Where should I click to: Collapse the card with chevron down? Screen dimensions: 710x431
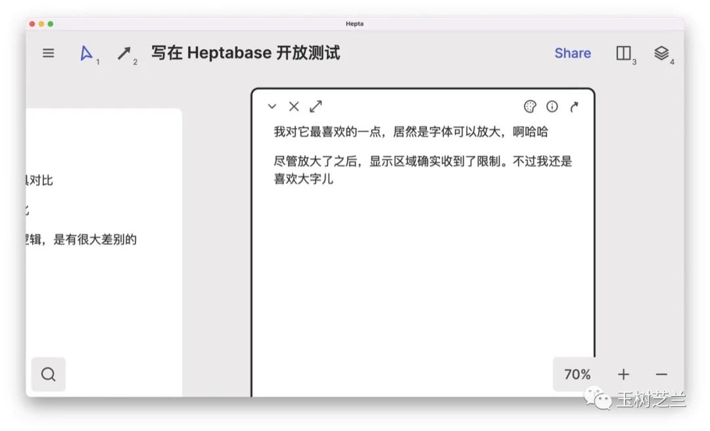tap(272, 107)
